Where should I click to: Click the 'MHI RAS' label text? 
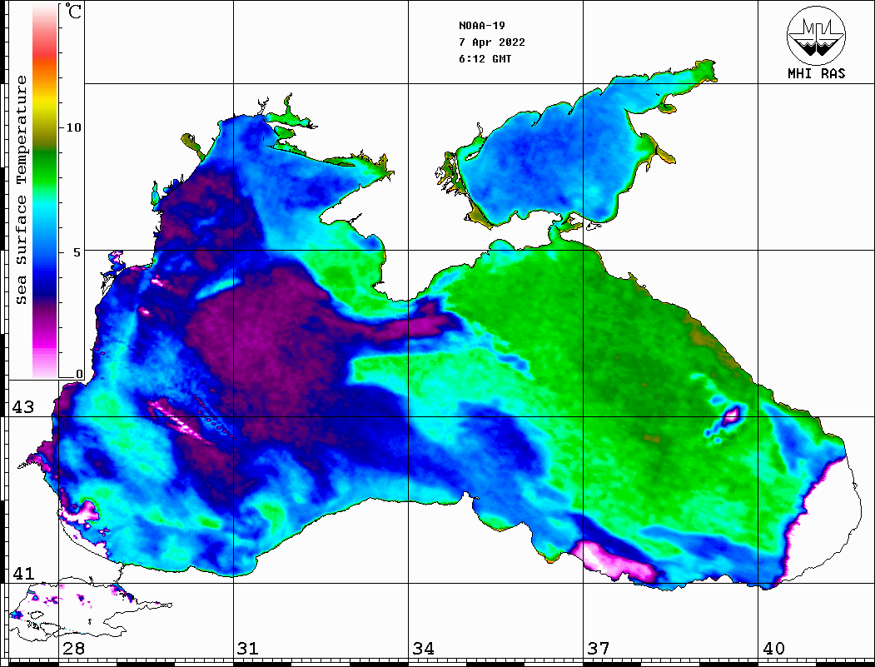(x=817, y=73)
